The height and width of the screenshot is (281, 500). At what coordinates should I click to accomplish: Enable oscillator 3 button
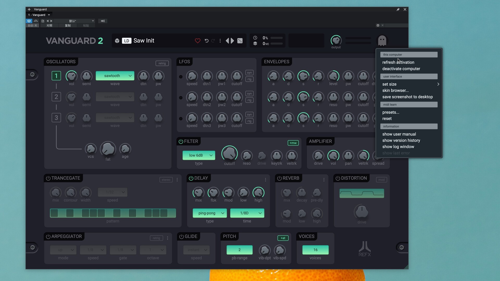56,118
